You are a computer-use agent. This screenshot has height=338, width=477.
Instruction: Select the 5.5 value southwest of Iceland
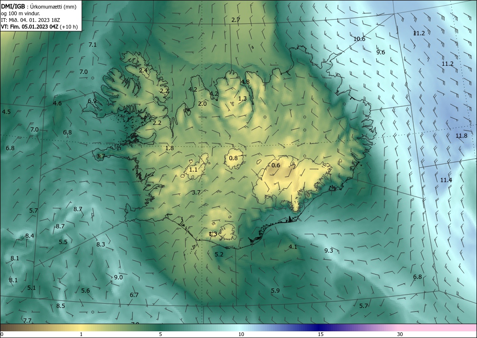click(x=63, y=242)
